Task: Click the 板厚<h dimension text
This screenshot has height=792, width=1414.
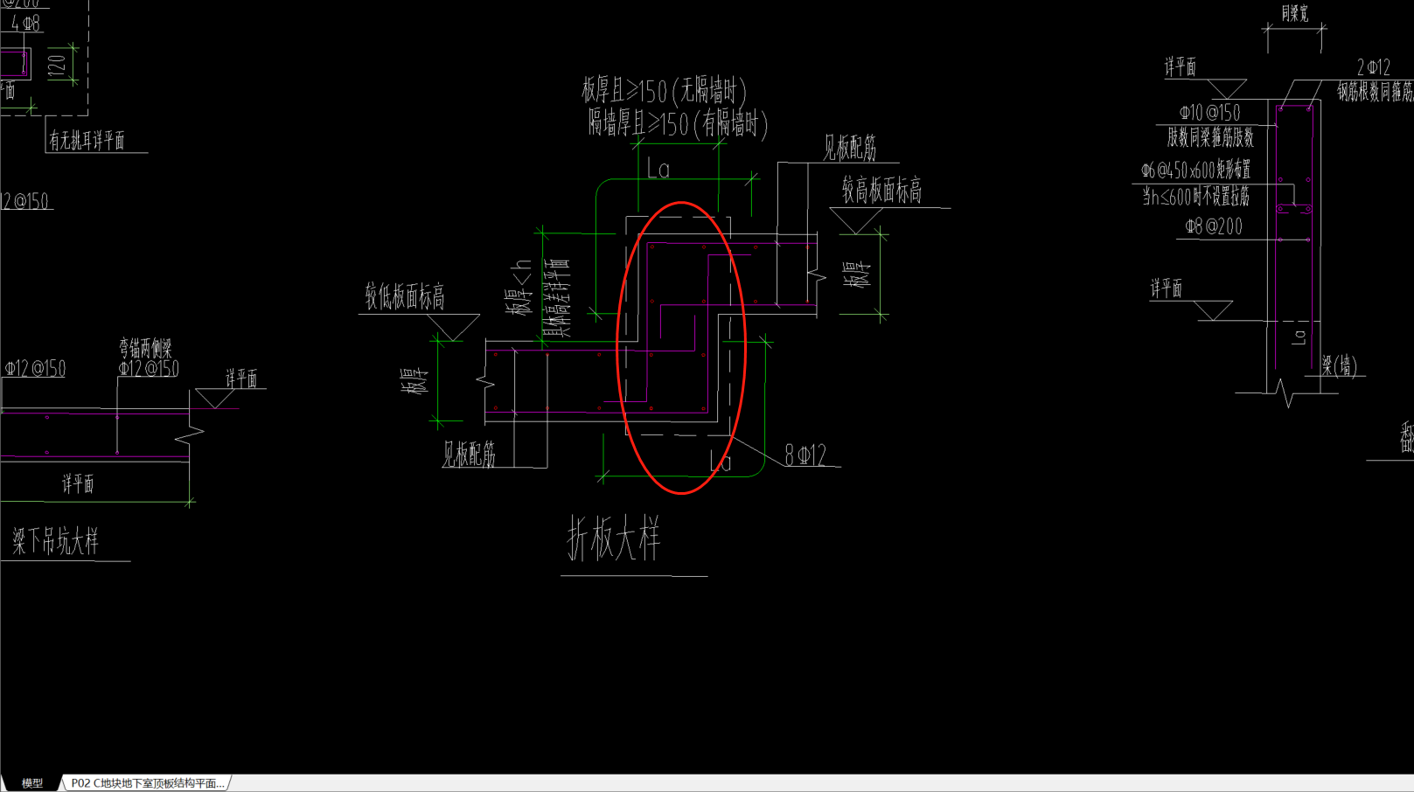Action: (519, 287)
